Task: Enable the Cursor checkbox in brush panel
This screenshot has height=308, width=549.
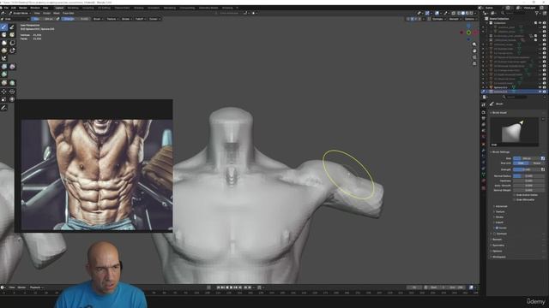Action: click(x=497, y=228)
